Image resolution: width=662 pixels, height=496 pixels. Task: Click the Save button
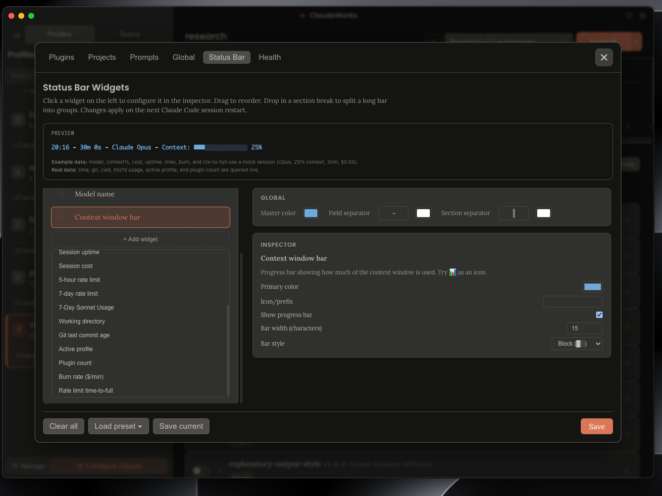point(597,426)
